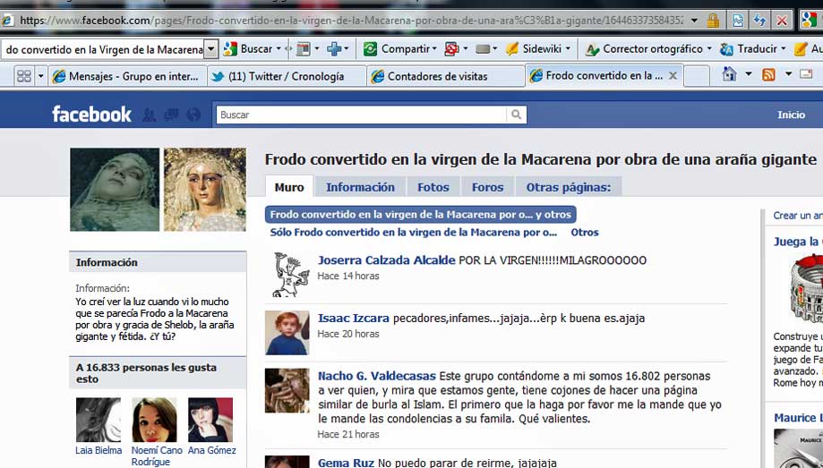Click Isaac Izcara's profile thumbnail
Viewport: 823px width, 468px height.
tap(287, 332)
